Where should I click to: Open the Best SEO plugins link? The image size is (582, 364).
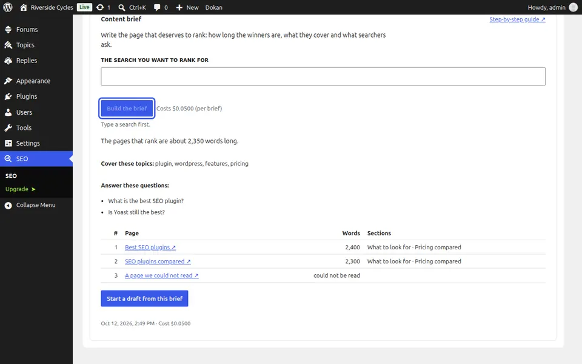[150, 248]
